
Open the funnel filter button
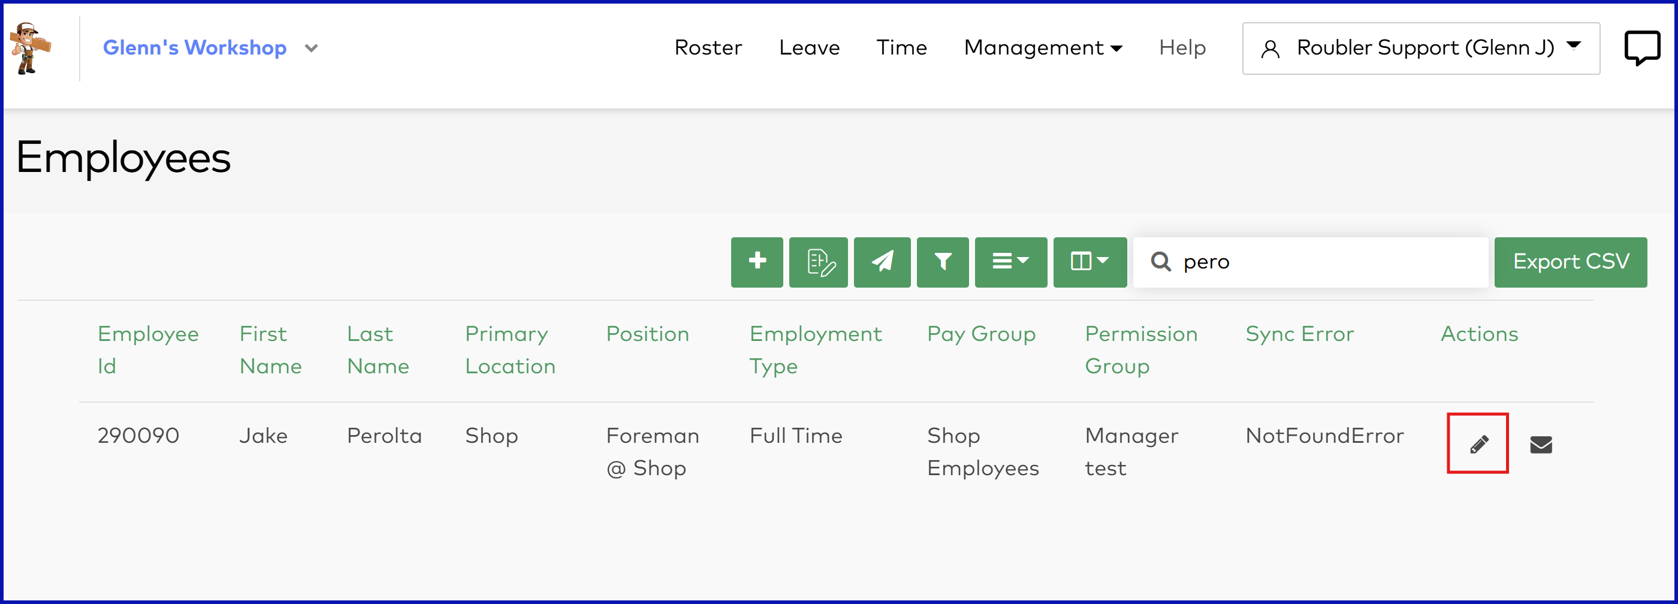(943, 262)
